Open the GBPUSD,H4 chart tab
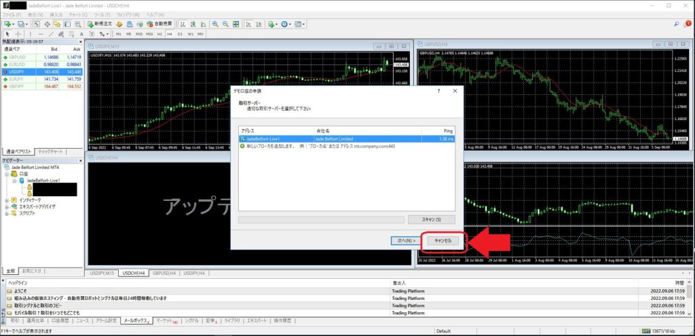The height and width of the screenshot is (336, 695). pyautogui.click(x=164, y=273)
